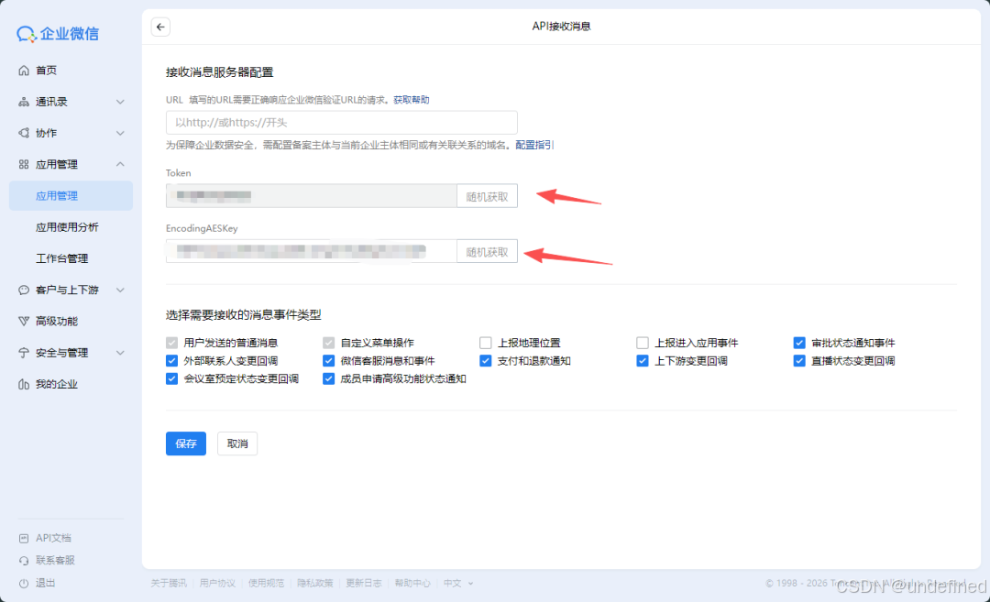Open 使用规范 footer link
Screen dimensions: 990x602
266,583
